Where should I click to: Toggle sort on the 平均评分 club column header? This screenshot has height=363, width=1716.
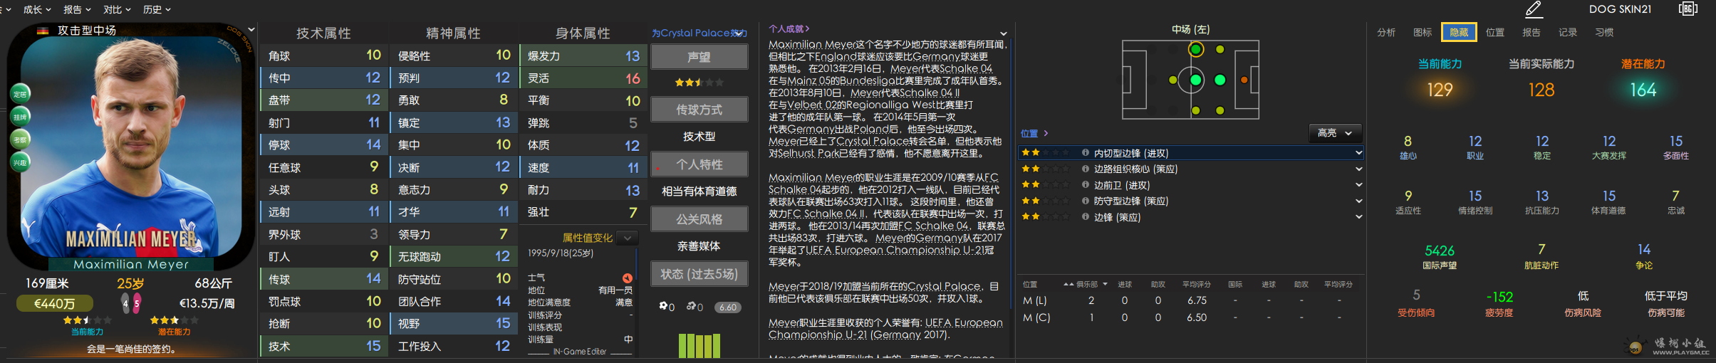[x=1196, y=284]
